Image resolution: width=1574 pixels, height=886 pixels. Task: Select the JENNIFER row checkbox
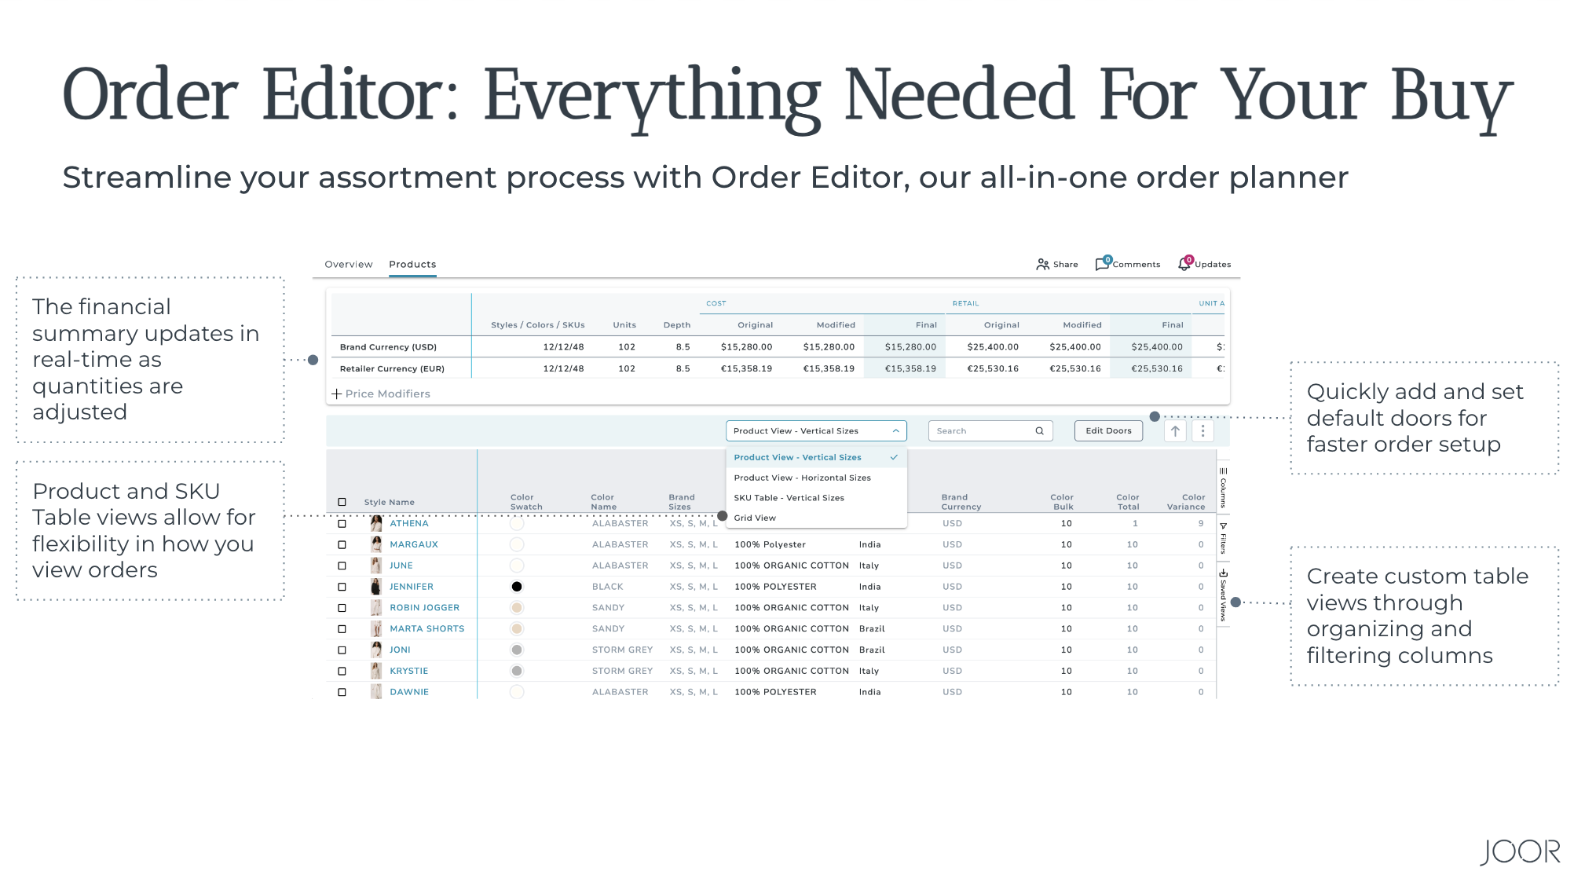tap(342, 588)
